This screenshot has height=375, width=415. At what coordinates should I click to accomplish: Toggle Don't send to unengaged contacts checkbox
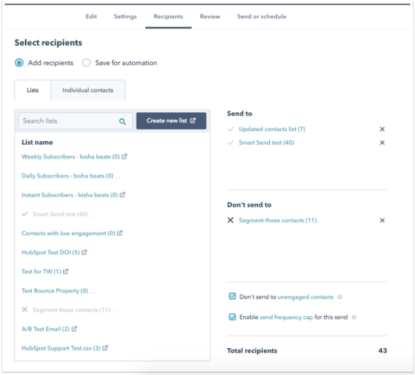pos(232,296)
